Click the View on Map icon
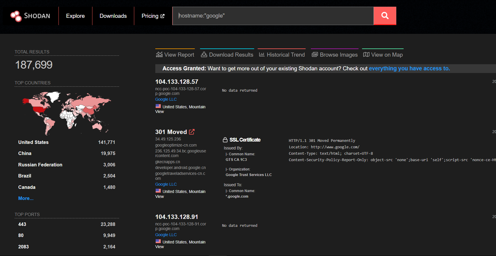Viewport: 496px width, 256px height. pos(366,55)
